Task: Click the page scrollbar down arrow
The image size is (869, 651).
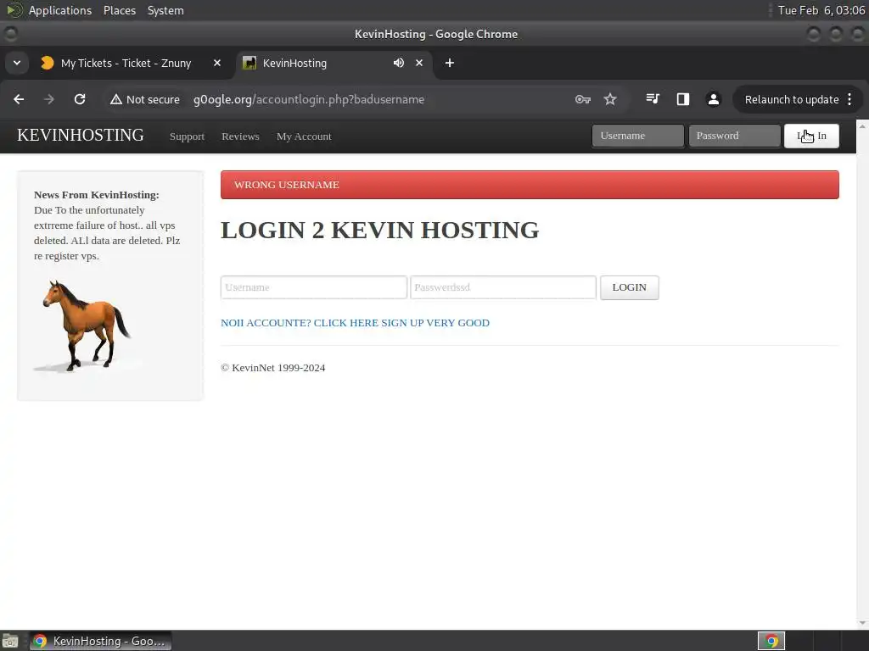Action: click(862, 623)
